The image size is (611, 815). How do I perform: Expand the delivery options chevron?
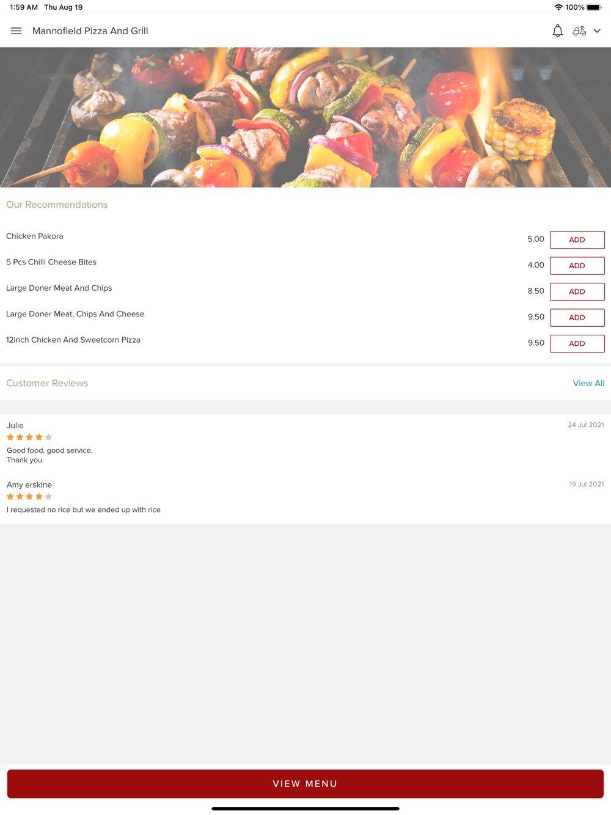click(598, 31)
